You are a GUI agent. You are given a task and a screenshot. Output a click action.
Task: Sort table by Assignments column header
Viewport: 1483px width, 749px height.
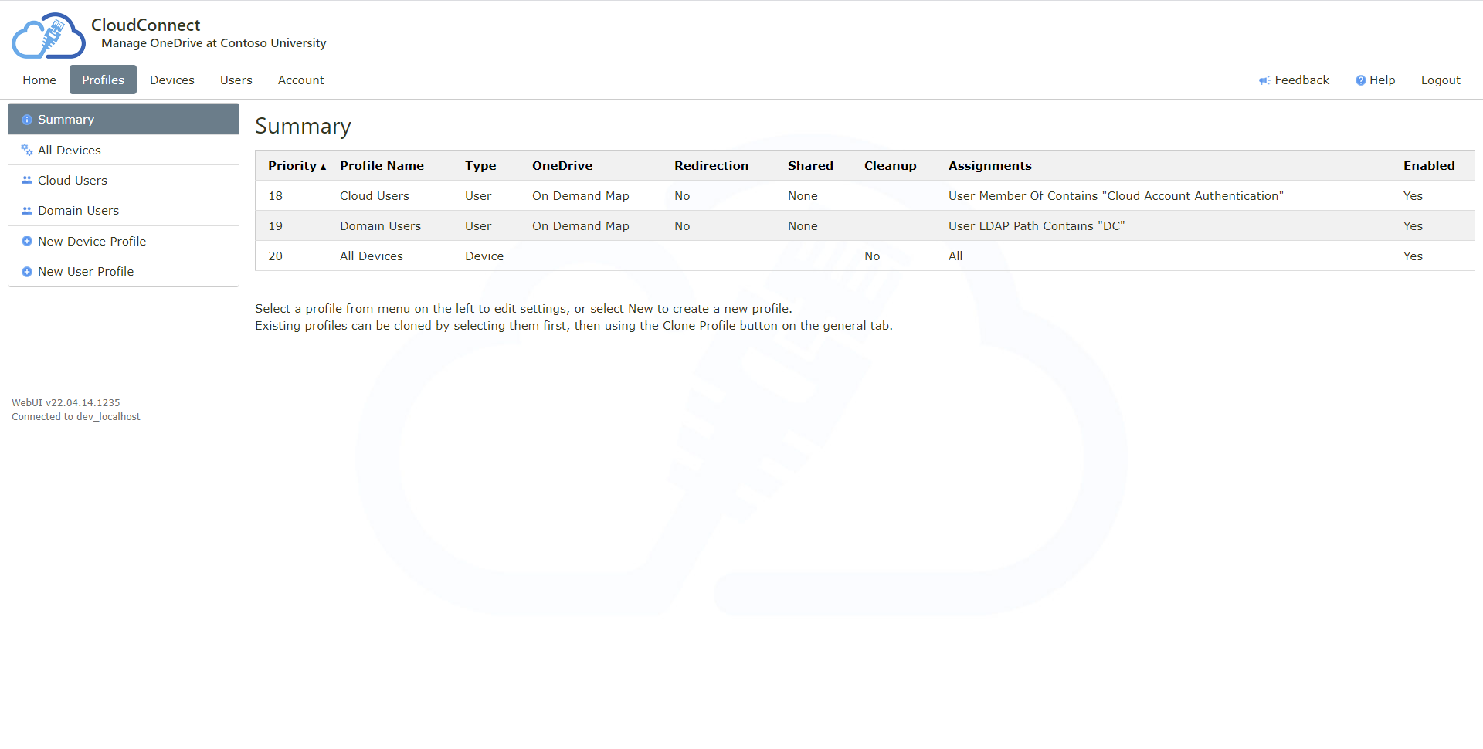989,166
